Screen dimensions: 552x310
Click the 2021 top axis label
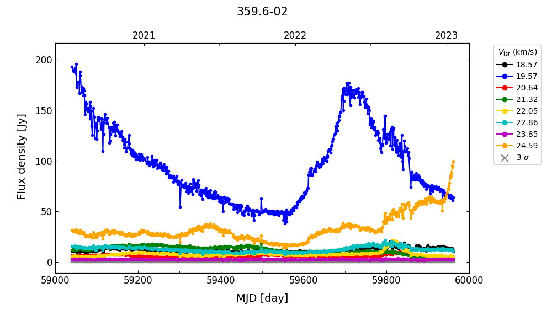pyautogui.click(x=144, y=35)
